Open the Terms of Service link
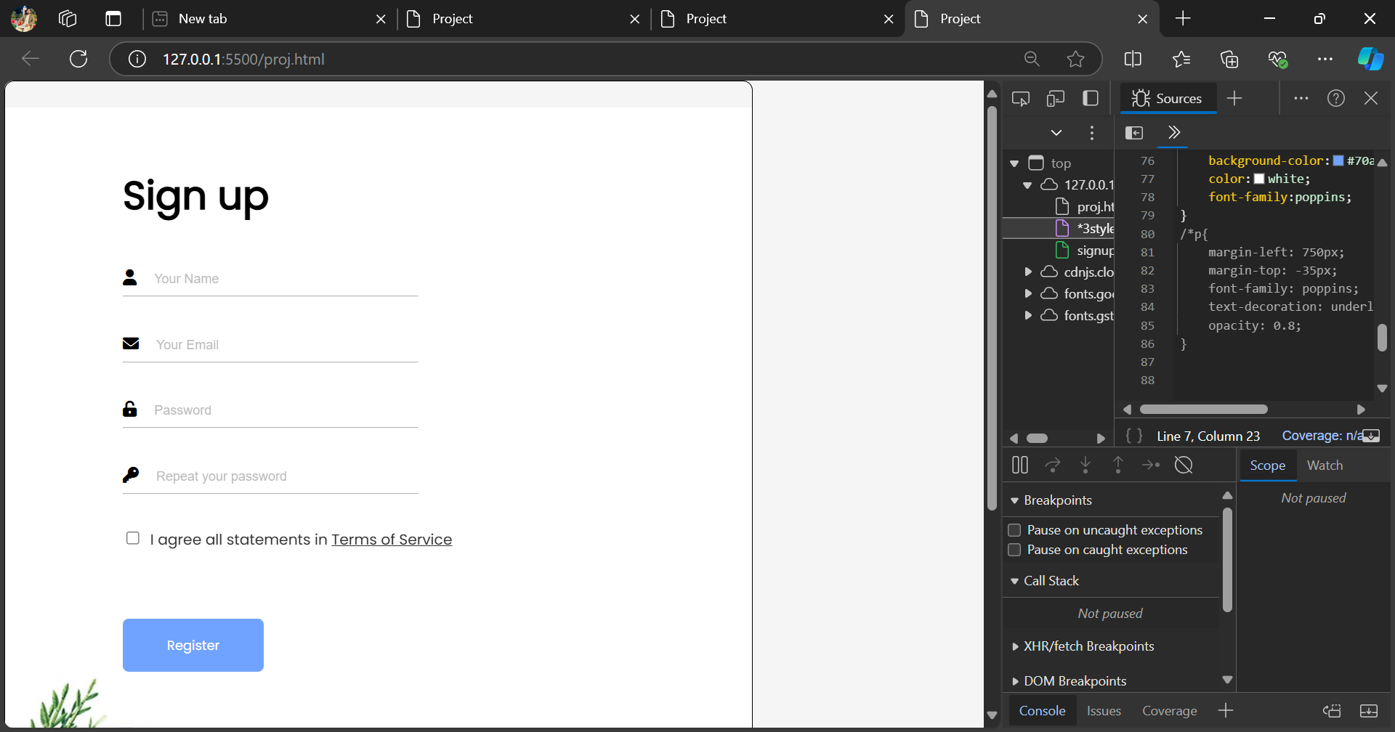 (392, 540)
